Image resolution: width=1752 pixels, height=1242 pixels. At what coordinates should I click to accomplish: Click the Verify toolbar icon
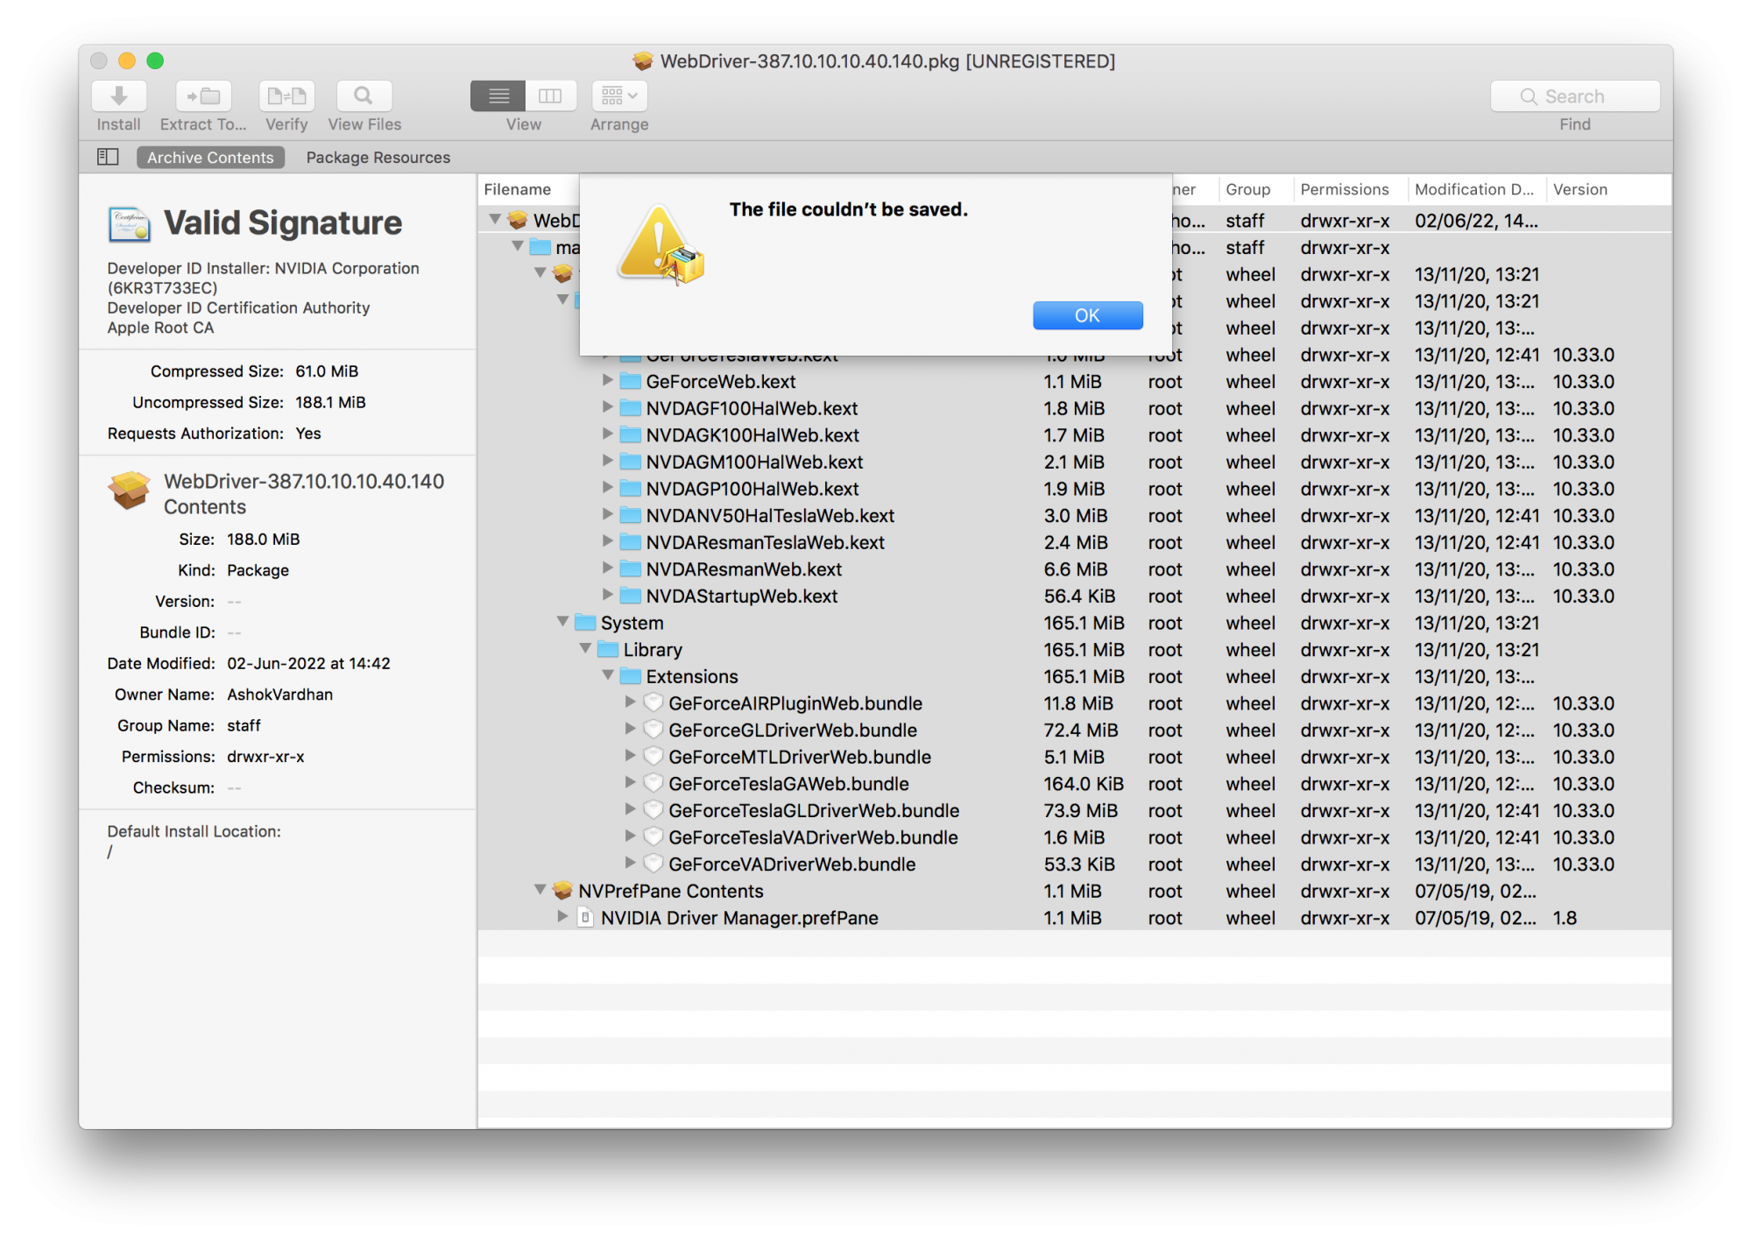(x=286, y=95)
